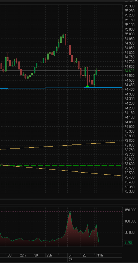Select the pink dotted volume threshold line
The width and height of the screenshot is (138, 263).
[61, 211]
